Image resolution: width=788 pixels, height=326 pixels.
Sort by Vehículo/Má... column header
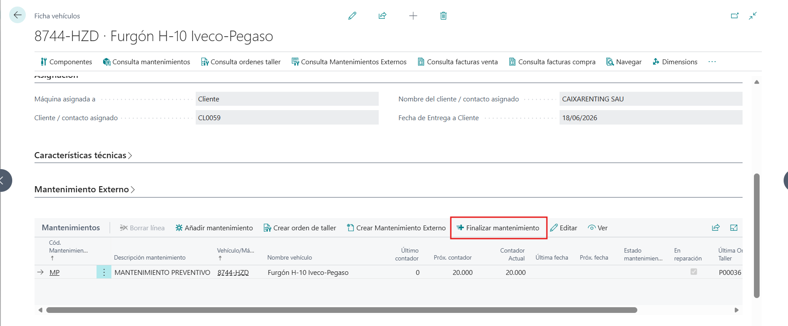click(x=235, y=253)
